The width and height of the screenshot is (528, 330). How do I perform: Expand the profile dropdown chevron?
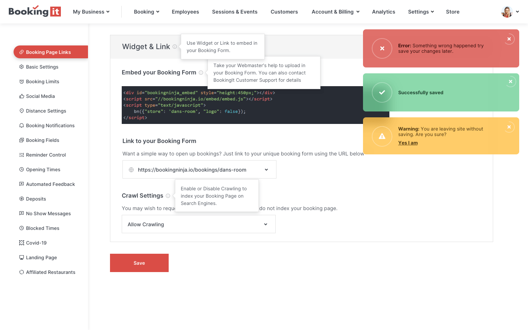tap(517, 12)
